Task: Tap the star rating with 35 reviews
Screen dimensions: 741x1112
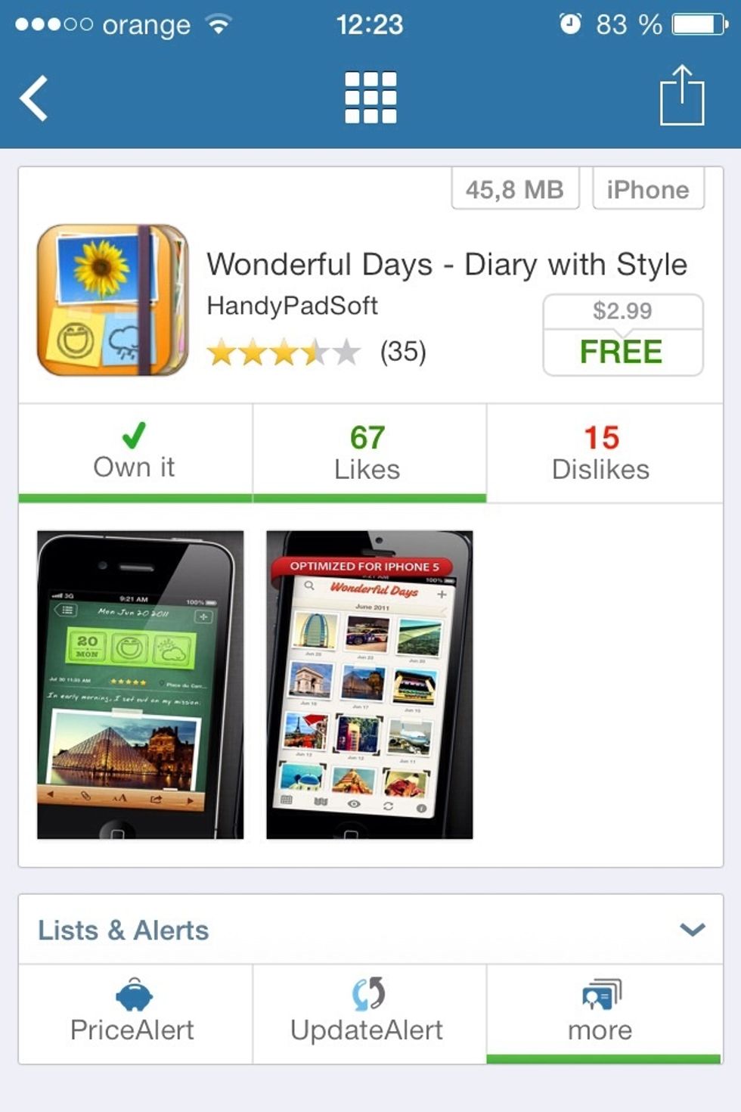Action: tap(317, 352)
